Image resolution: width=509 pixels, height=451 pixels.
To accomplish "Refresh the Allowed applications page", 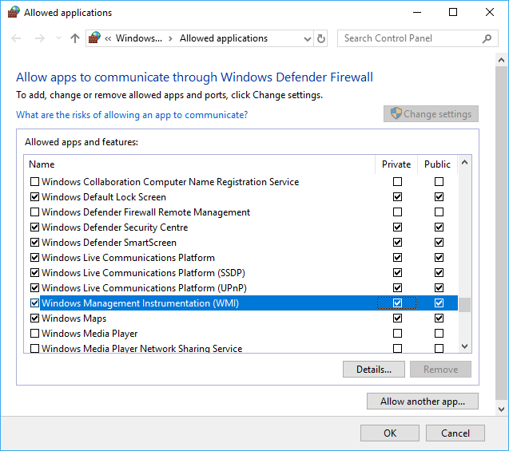I will 321,38.
